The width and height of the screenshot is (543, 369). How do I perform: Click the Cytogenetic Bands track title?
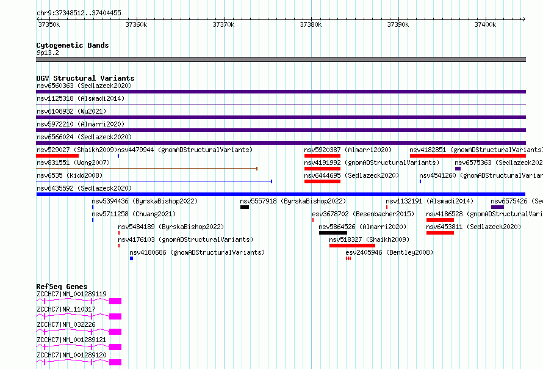[x=73, y=45]
